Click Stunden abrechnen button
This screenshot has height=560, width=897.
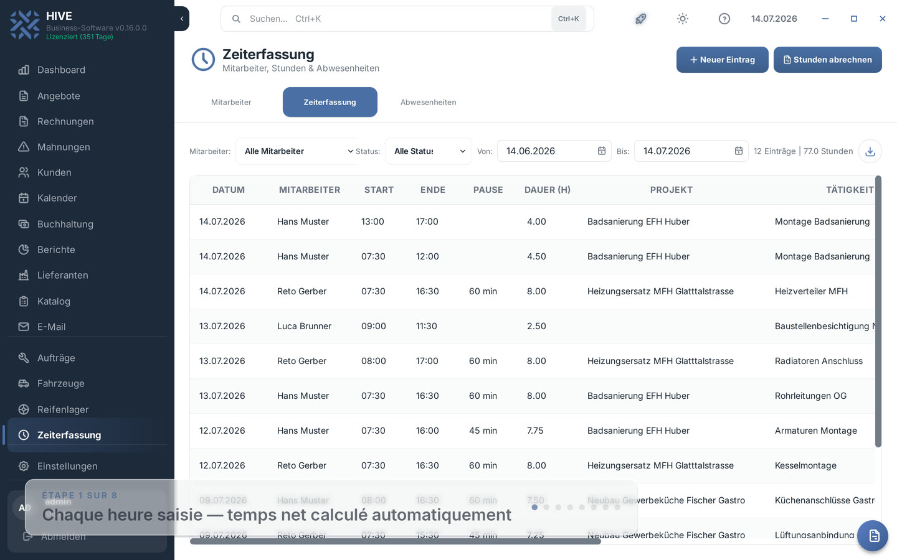coord(828,60)
